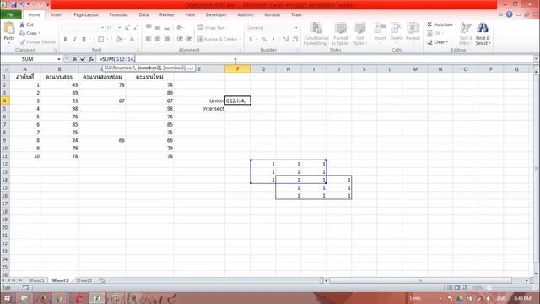Open the File tab
This screenshot has height=304, width=540.
(x=11, y=15)
